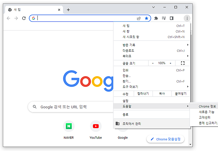
Task: Select 인쇄 menu item
Action: tap(152, 70)
